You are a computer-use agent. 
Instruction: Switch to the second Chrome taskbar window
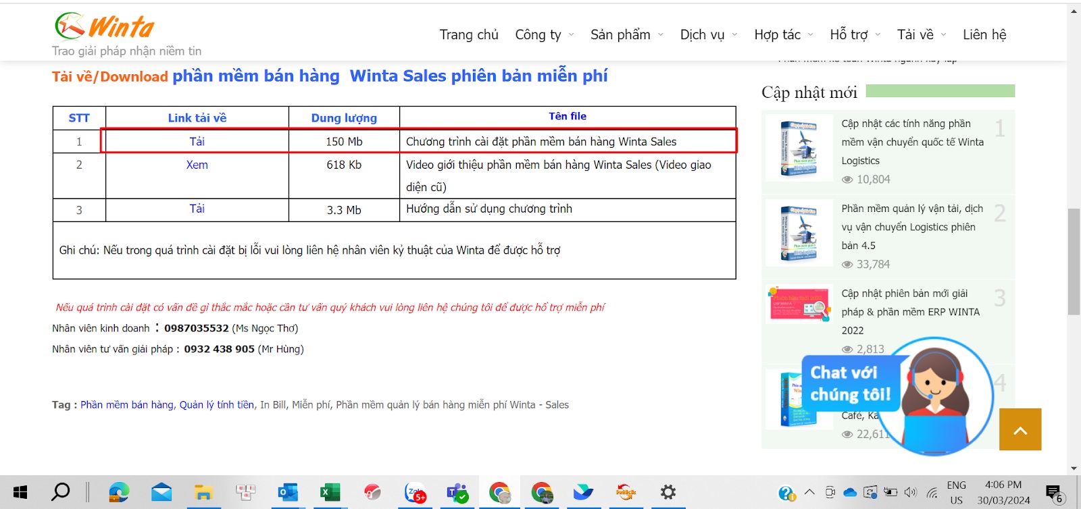pos(542,492)
